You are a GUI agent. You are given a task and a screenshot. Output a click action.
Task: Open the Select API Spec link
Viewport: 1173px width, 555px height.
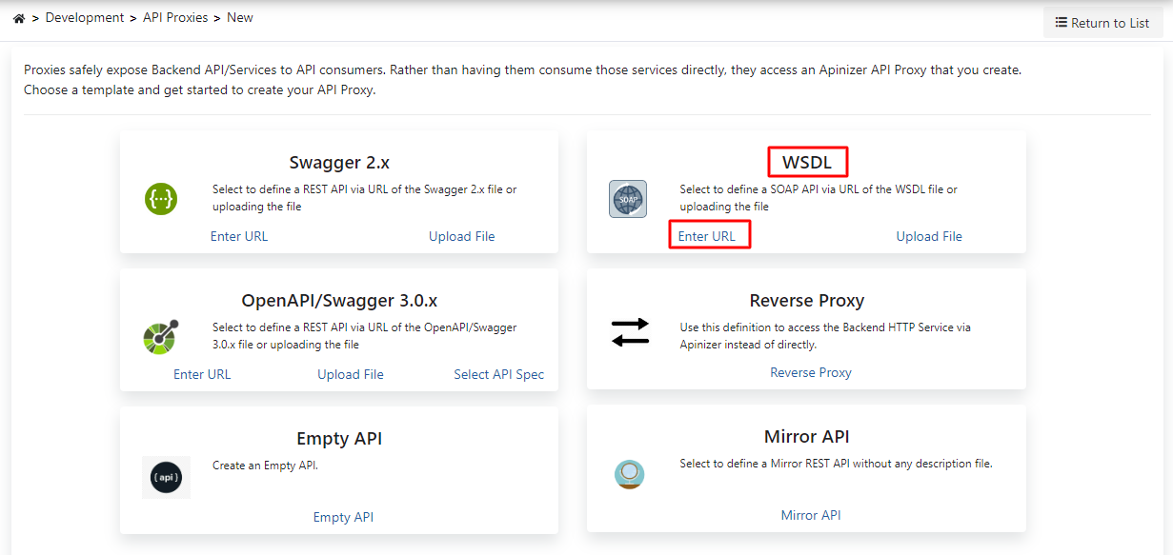pyautogui.click(x=499, y=374)
